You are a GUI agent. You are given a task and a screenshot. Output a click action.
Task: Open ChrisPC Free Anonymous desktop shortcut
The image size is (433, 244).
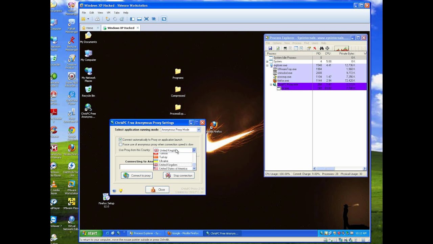click(x=88, y=111)
